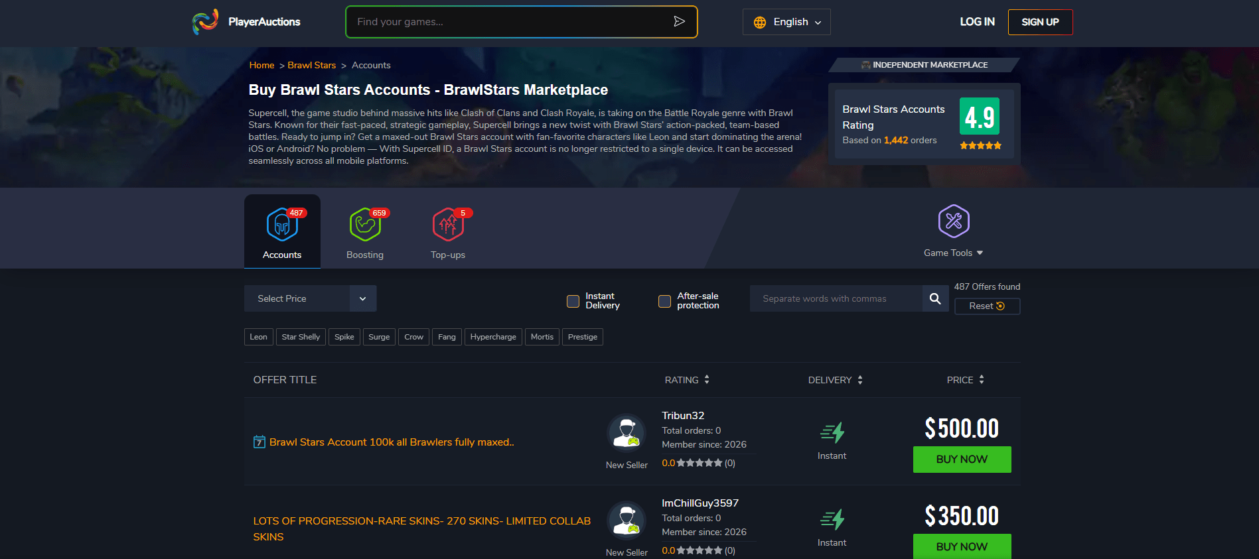1259x559 pixels.
Task: Select the Top-ups icon
Action: (x=448, y=225)
